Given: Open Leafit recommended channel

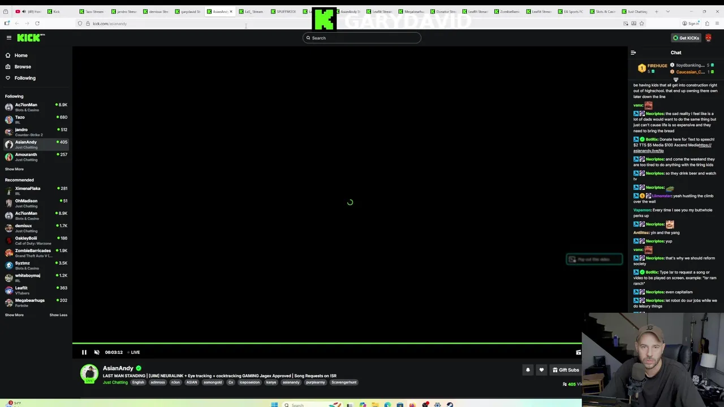Looking at the screenshot, I should 36,290.
